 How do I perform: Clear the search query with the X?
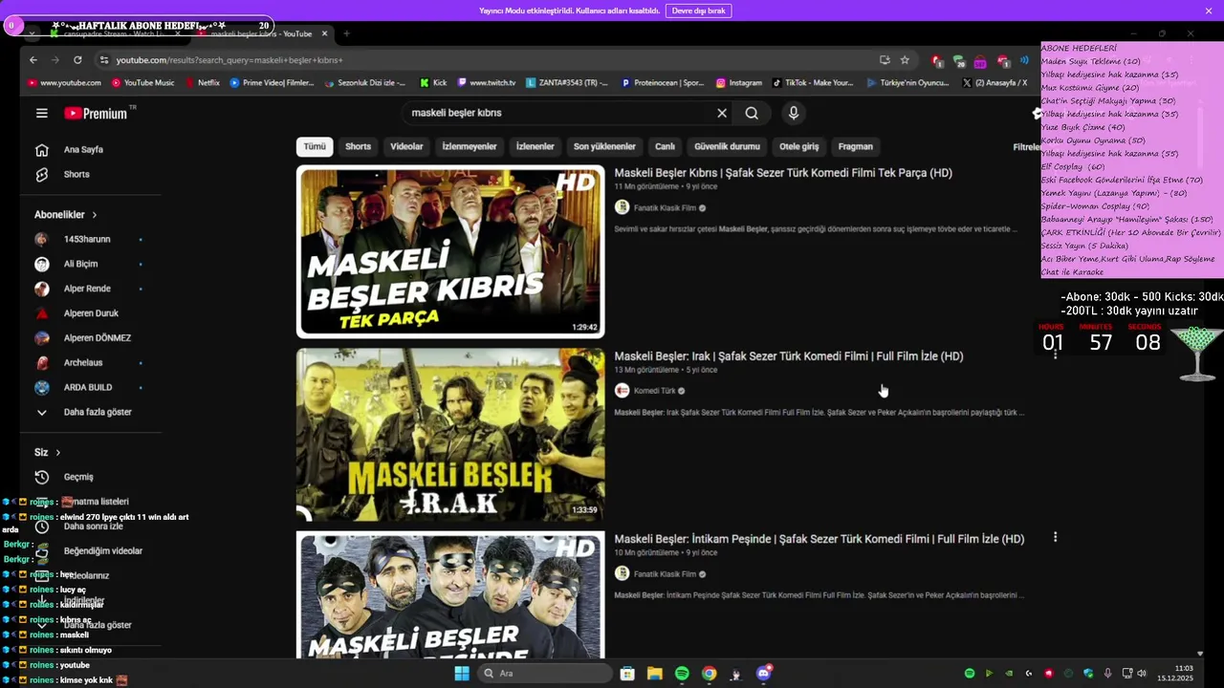pos(722,113)
